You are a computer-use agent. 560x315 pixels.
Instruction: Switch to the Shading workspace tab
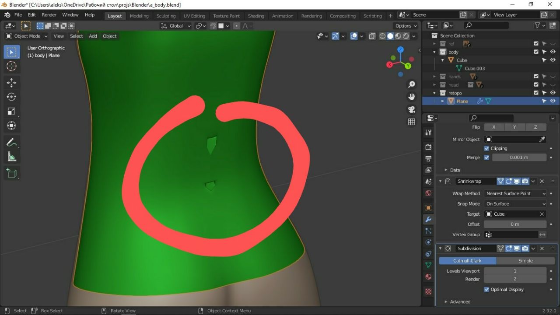click(256, 16)
